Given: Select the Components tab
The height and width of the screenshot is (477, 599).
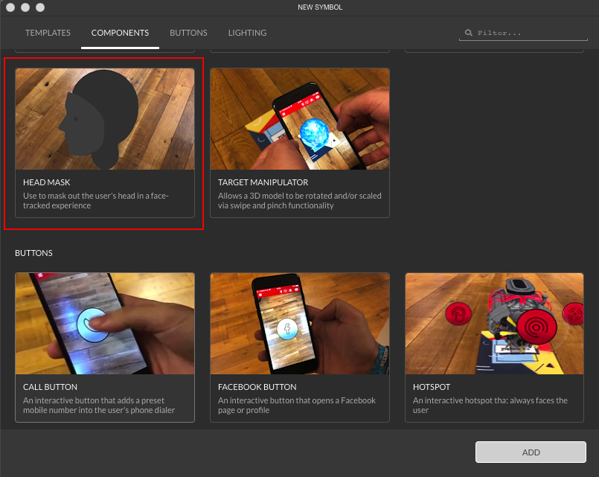Looking at the screenshot, I should (x=120, y=33).
